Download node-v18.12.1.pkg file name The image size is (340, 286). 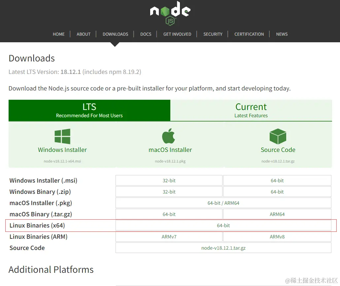coord(170,161)
